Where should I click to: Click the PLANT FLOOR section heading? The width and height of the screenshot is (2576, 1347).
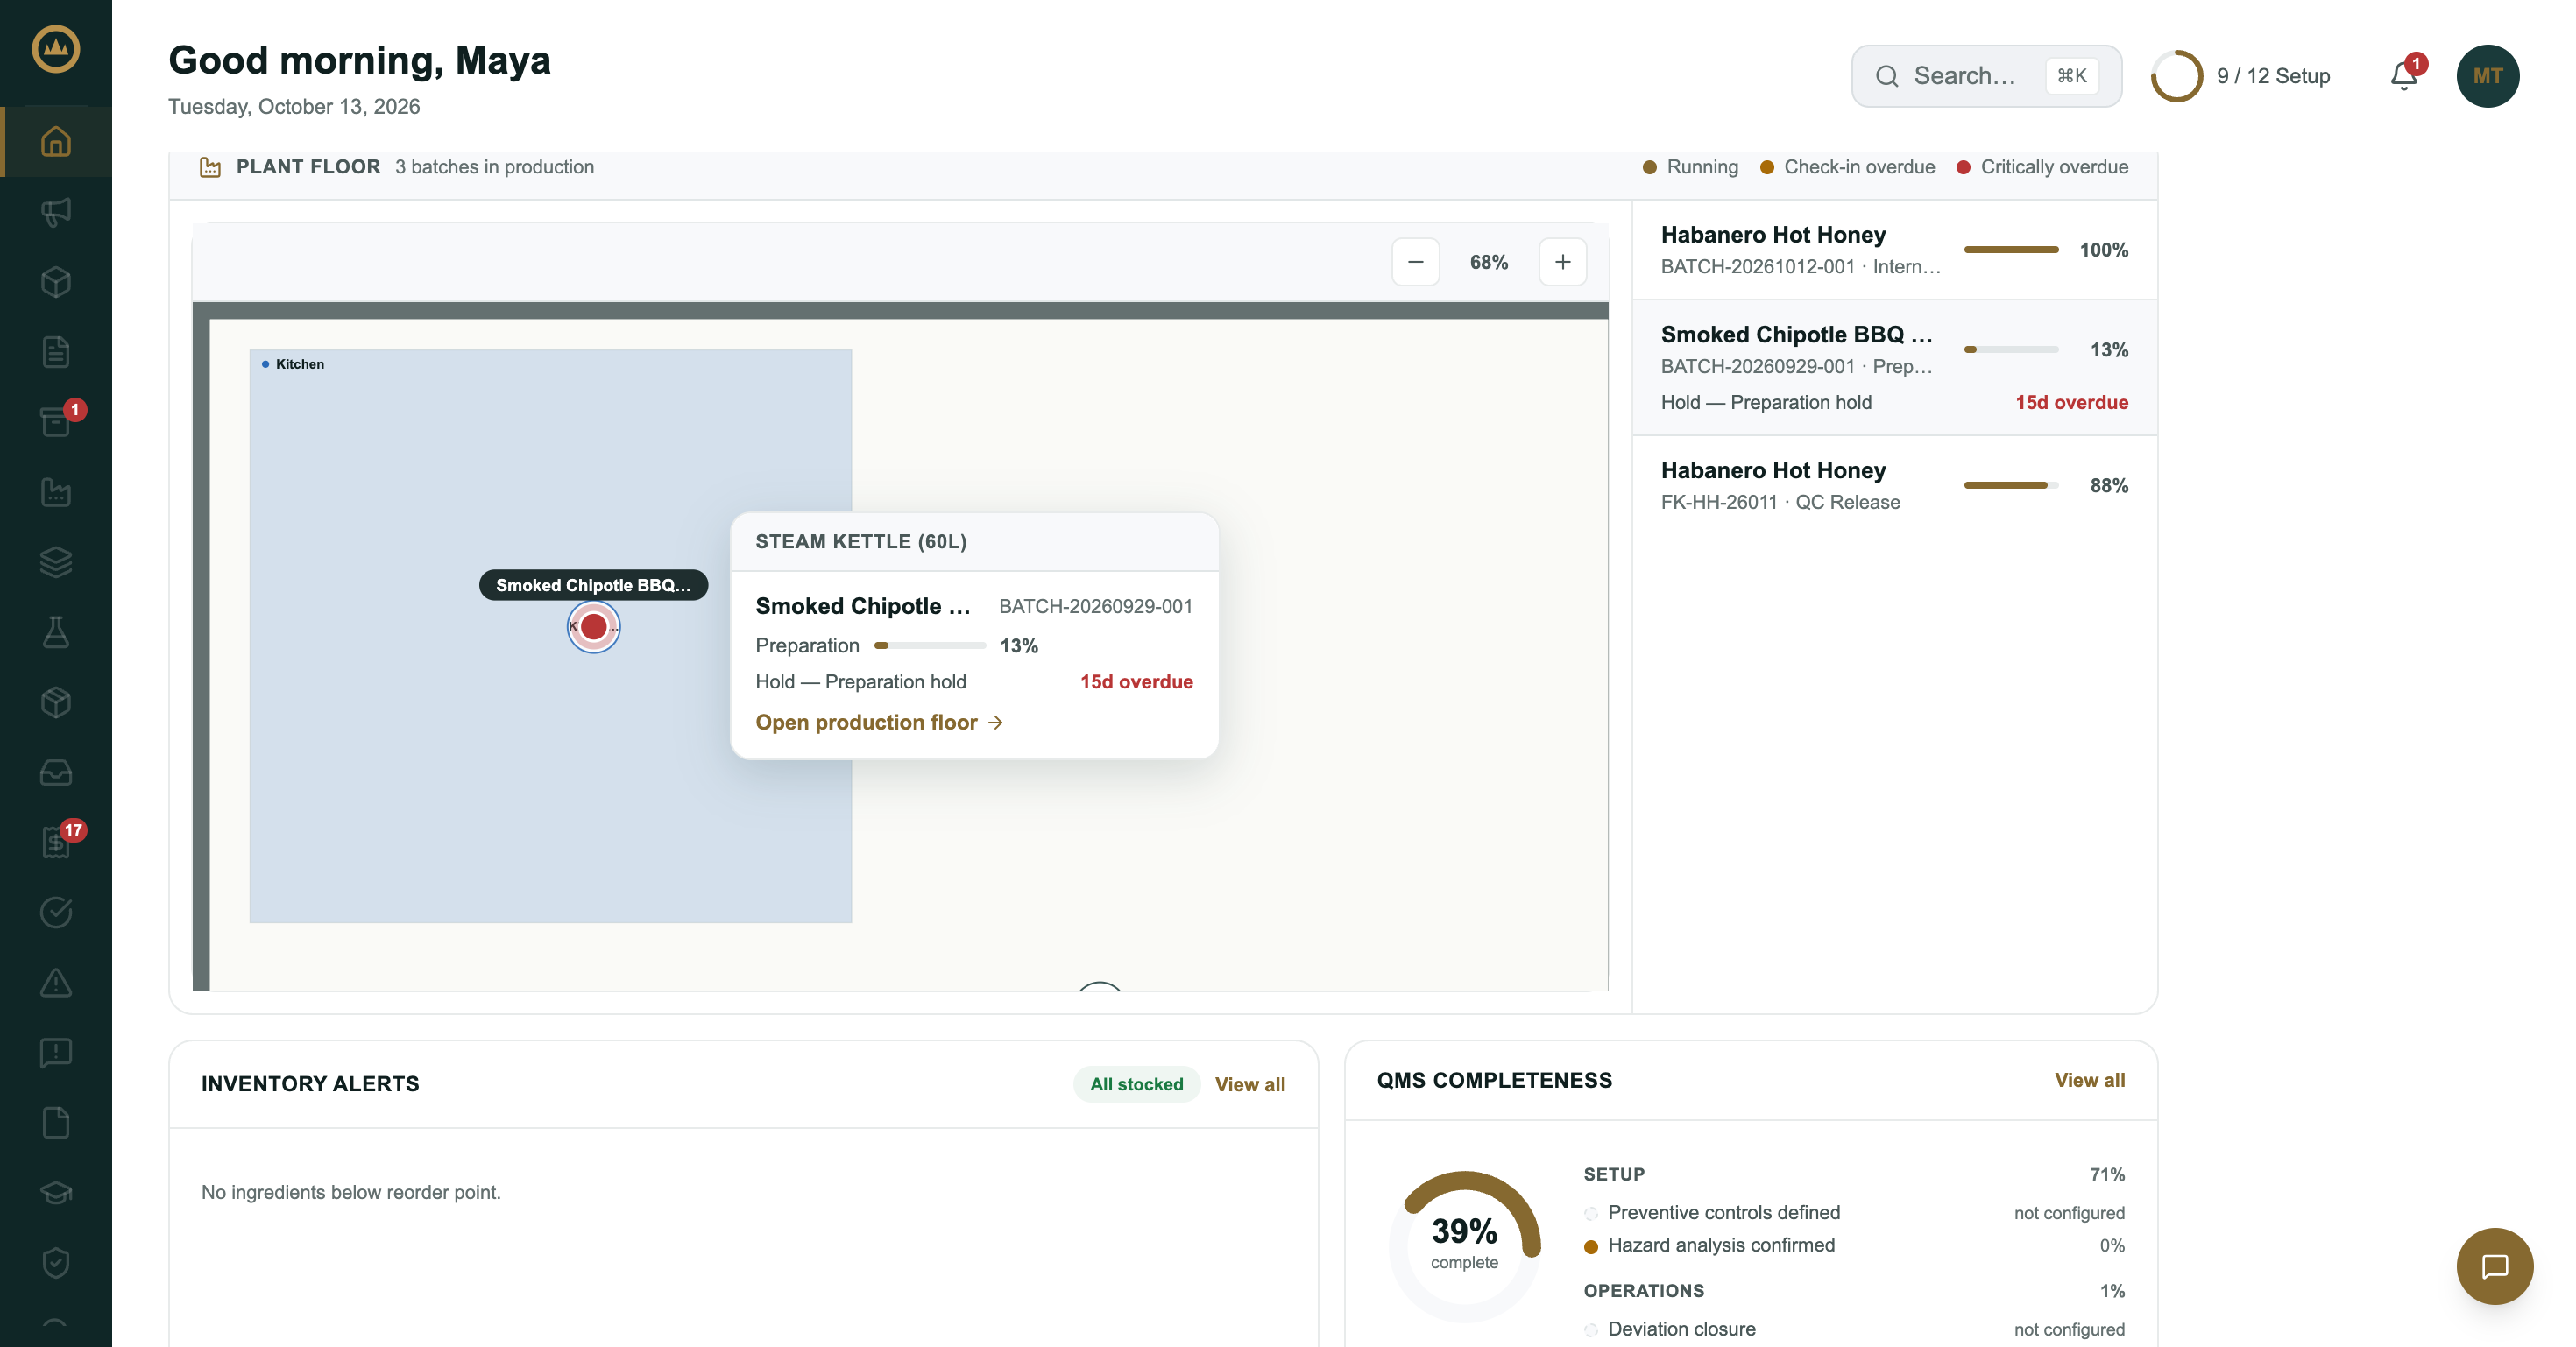[x=308, y=167]
